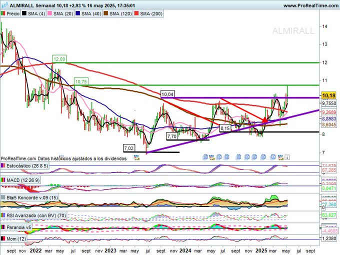Image resolution: width=340 pixels, height=255 pixels.
Task: Click the 2022 year label on time axis
Action: 35,250
